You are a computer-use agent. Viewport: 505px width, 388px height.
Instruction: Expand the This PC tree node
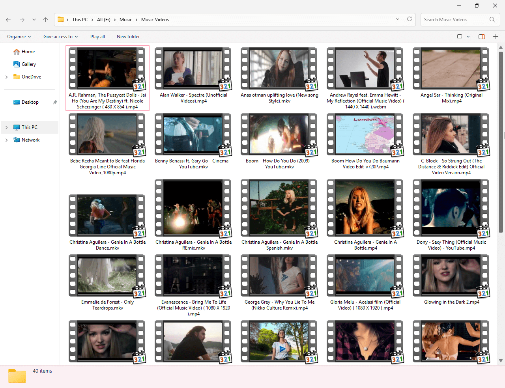6,127
